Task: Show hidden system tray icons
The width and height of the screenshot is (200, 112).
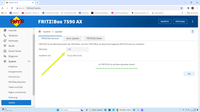Action: pyautogui.click(x=181, y=110)
